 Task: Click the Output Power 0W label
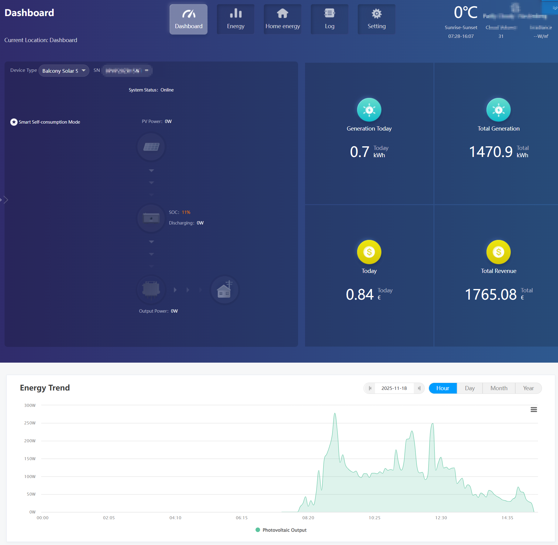(x=158, y=311)
